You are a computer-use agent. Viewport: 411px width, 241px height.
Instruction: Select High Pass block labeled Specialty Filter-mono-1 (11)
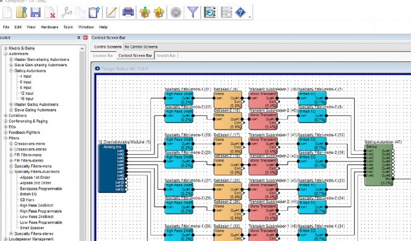179,98
